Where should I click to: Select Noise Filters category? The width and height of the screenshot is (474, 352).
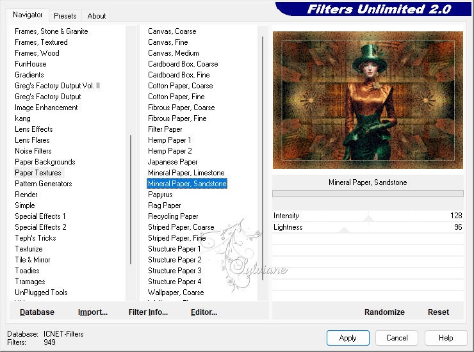tap(33, 151)
